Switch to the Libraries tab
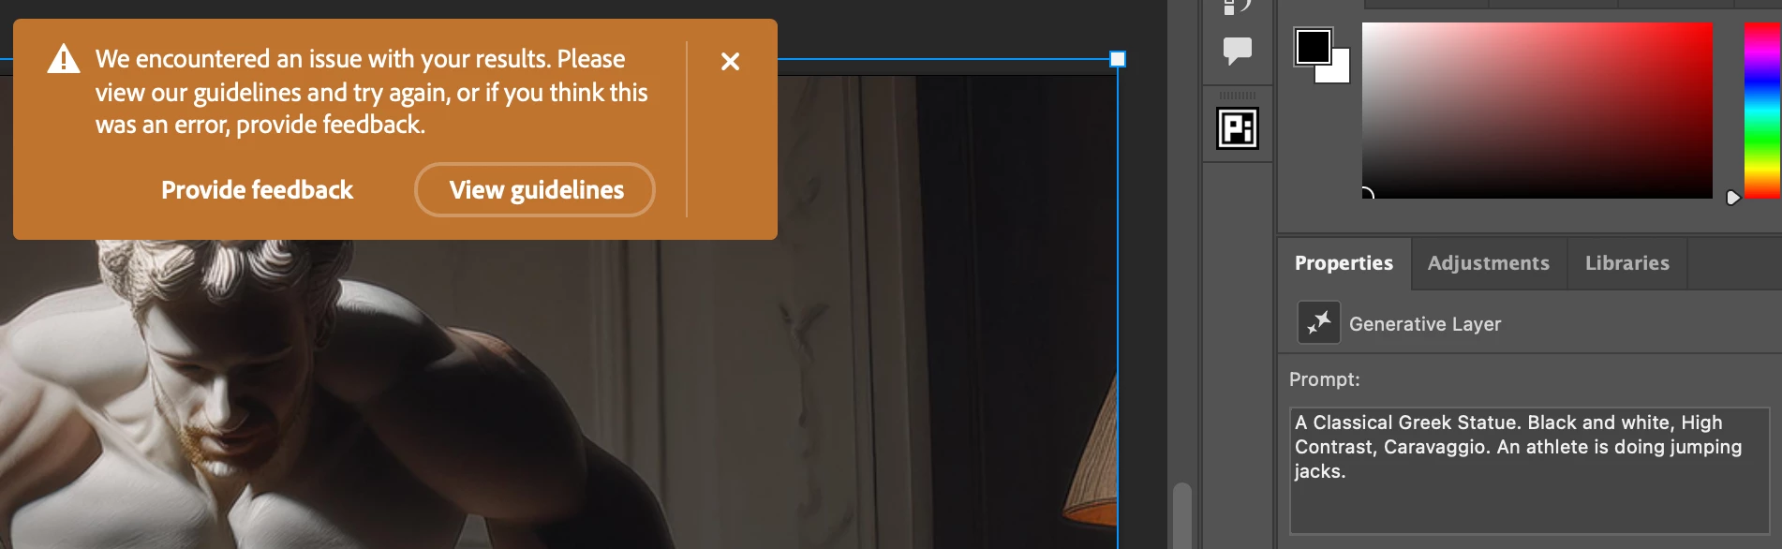This screenshot has height=549, width=1782. point(1626,263)
